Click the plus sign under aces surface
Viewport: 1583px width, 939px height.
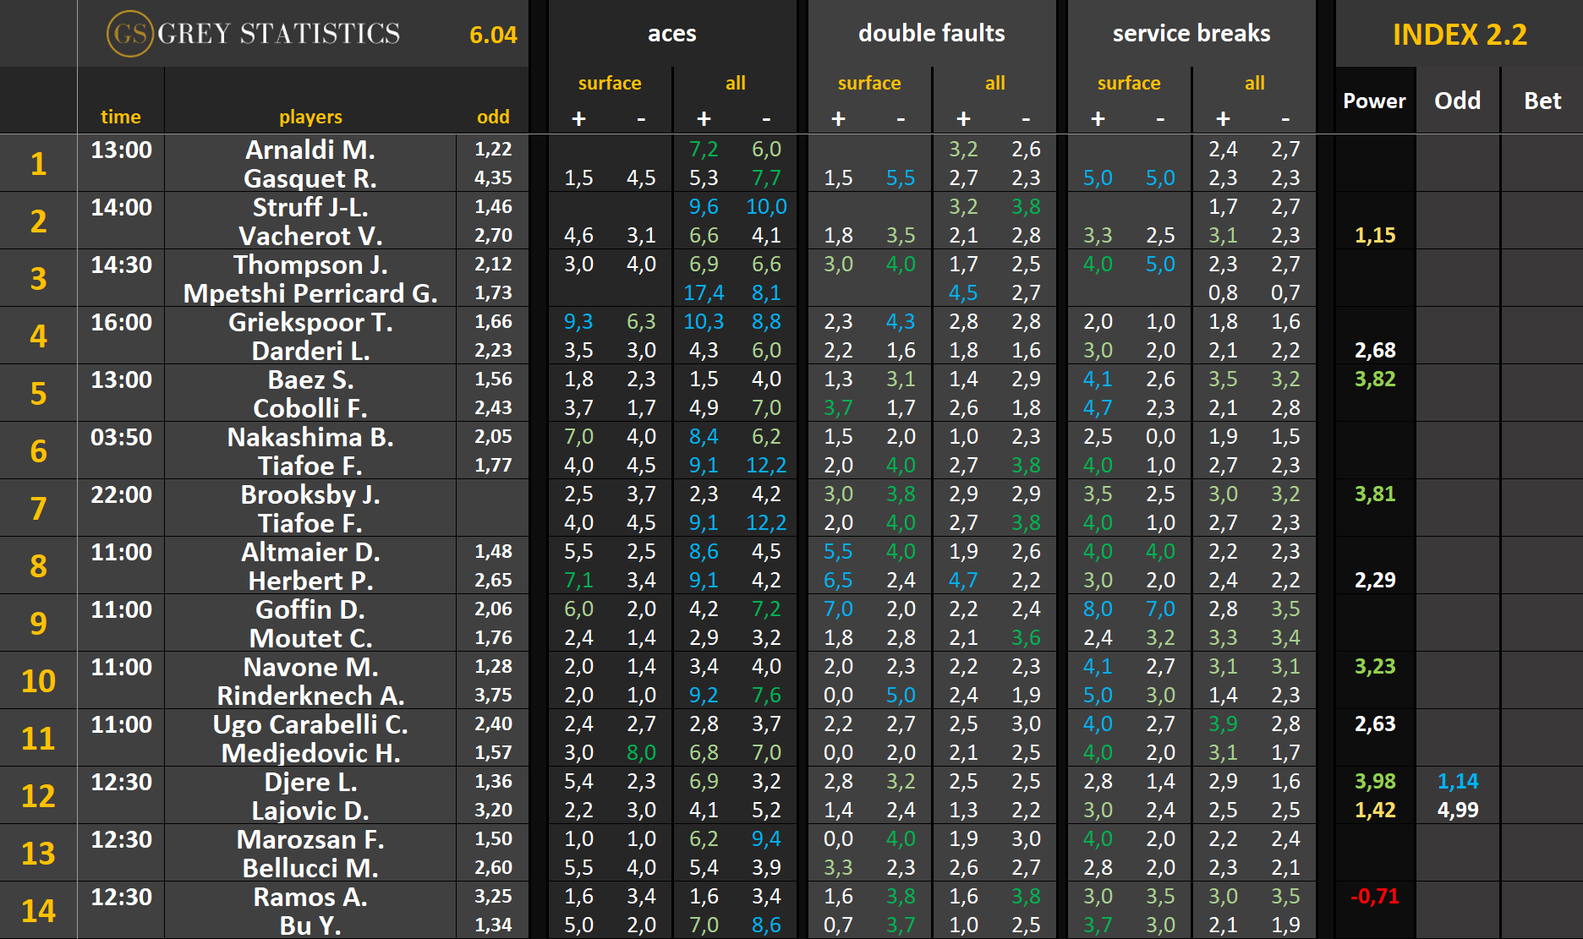point(578,118)
